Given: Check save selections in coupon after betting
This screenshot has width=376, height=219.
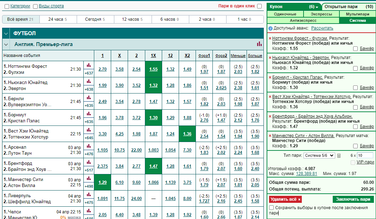Looking at the screenshot, I should click(x=272, y=207).
